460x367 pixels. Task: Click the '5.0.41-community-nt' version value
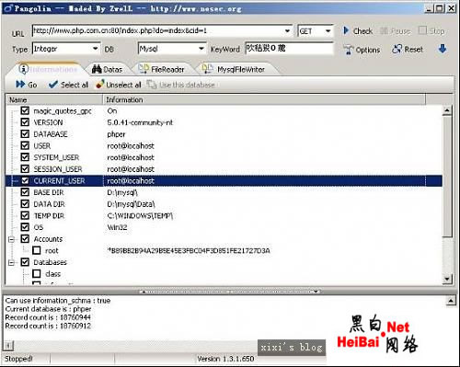[140, 122]
